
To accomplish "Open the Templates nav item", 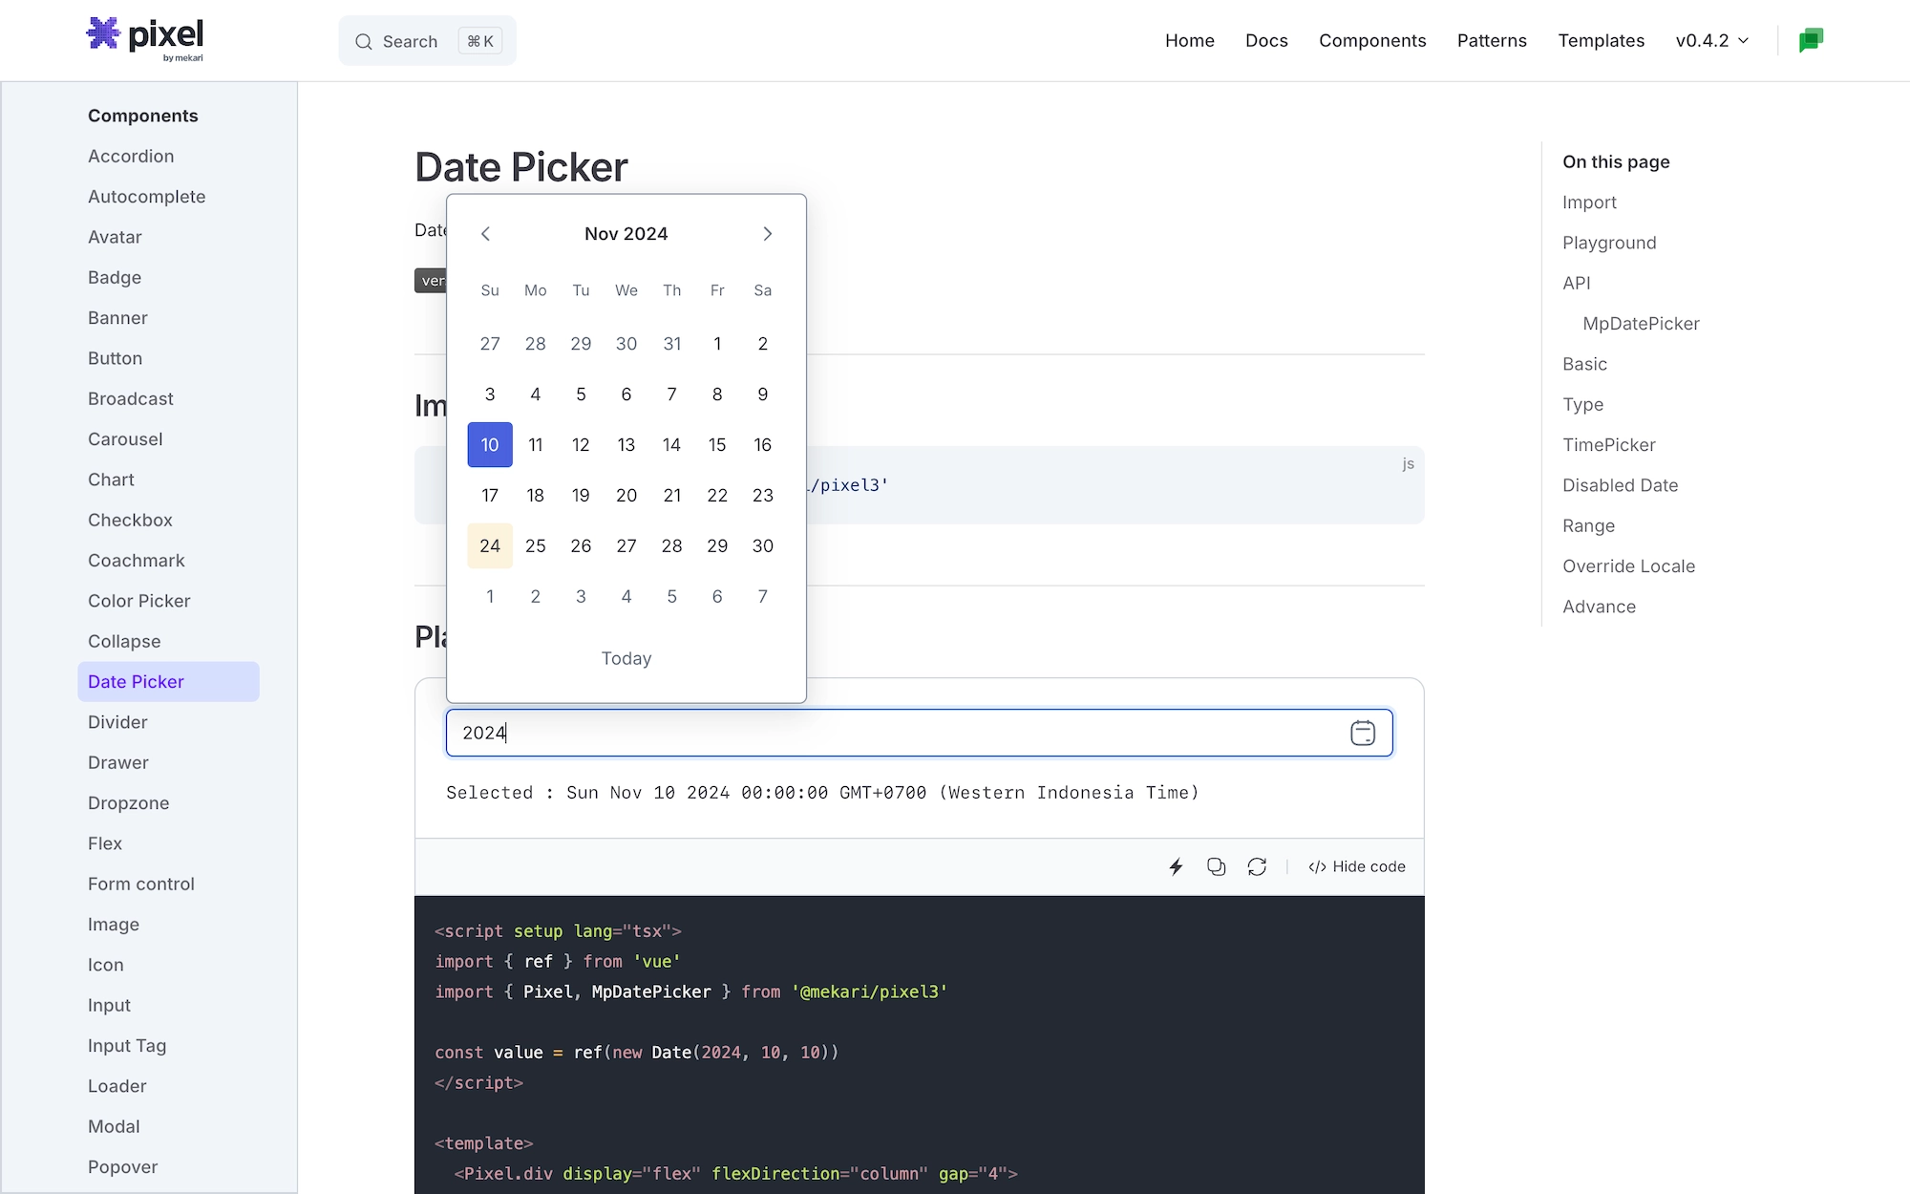I will (x=1602, y=40).
